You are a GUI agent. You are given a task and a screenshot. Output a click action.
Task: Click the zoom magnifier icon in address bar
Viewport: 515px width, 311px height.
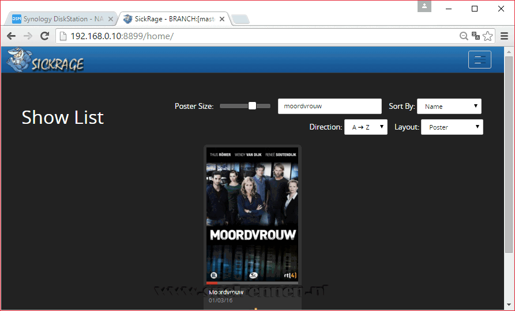[464, 36]
